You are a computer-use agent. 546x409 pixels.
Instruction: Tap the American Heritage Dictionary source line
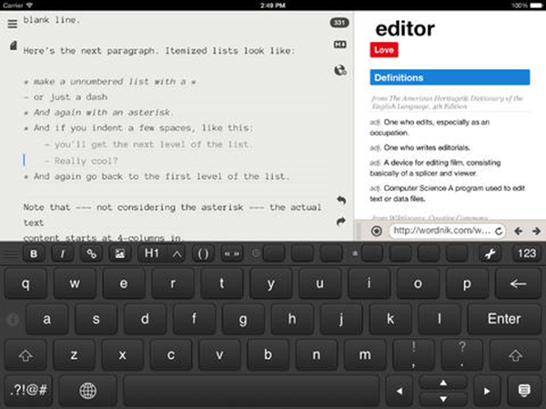pos(448,102)
